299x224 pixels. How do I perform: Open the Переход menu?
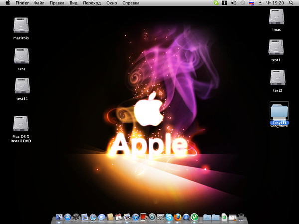click(x=92, y=3)
